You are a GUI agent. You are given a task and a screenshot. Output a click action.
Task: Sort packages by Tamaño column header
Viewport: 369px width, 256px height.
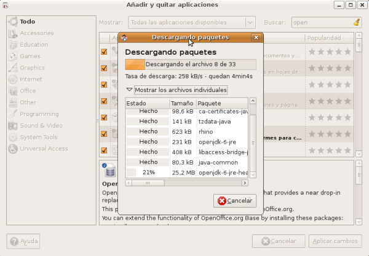tap(182, 103)
